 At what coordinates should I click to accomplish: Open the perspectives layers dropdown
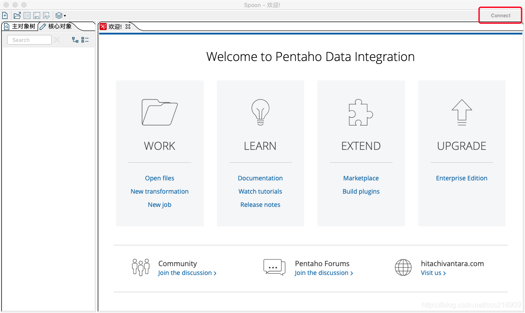[60, 15]
